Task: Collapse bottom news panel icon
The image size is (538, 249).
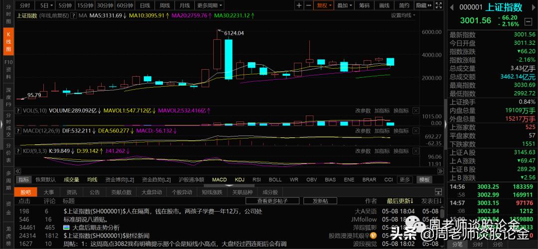Action: point(438,192)
